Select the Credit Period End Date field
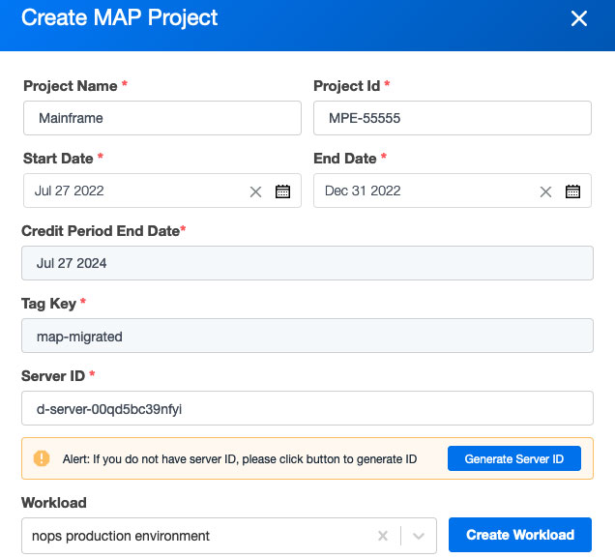 (307, 263)
